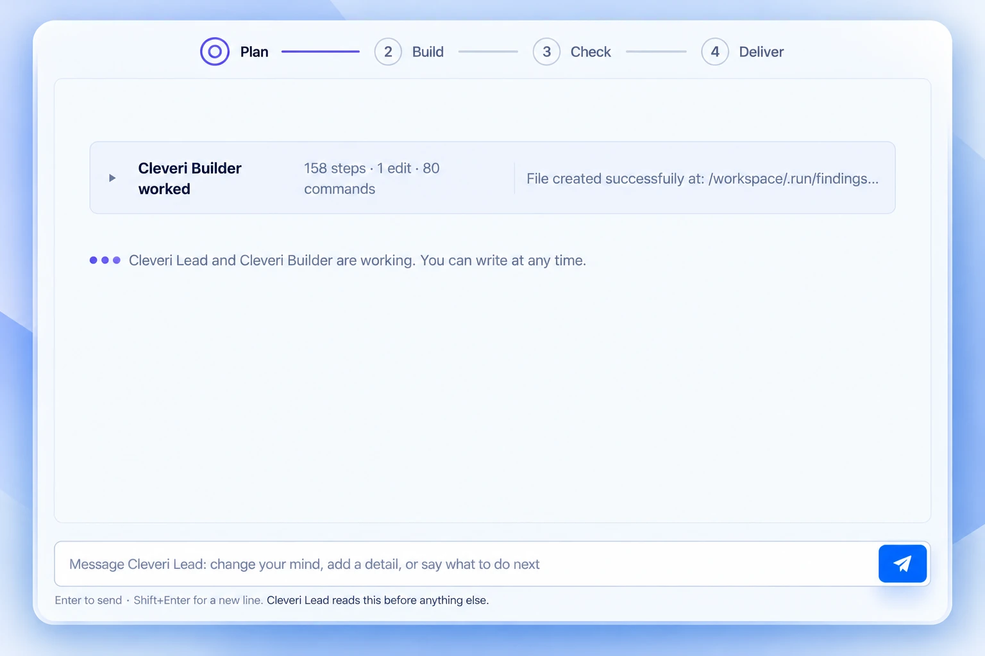Click the 'Cleveri Lead and Cleveri Builder are working' status
The height and width of the screenshot is (656, 985).
point(357,260)
